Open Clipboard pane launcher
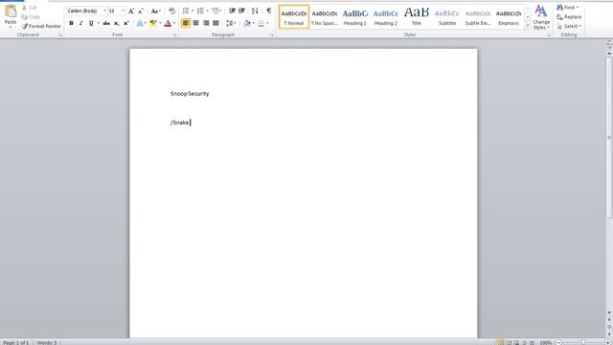Image resolution: width=613 pixels, height=345 pixels. [x=60, y=35]
